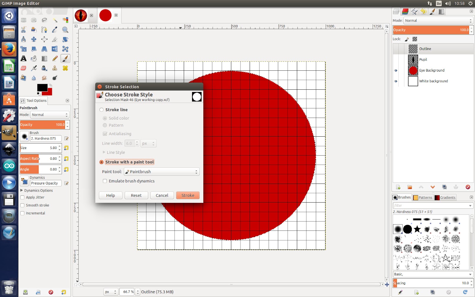Select the Stroke line radio button
Viewport: 475px width, 297px height.
(101, 110)
